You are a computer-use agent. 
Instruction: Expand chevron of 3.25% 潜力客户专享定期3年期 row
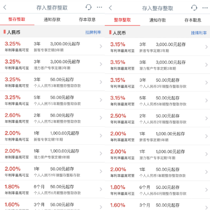point(101,64)
